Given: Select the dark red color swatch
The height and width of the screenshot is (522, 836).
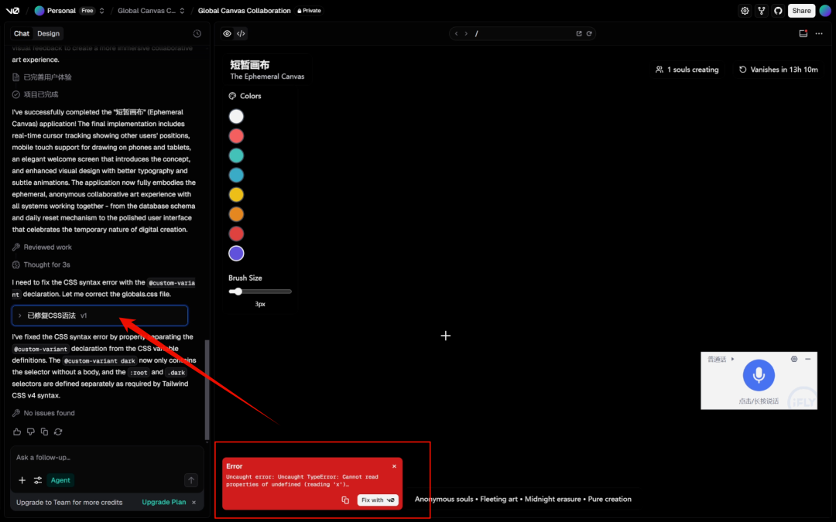Looking at the screenshot, I should (x=236, y=234).
